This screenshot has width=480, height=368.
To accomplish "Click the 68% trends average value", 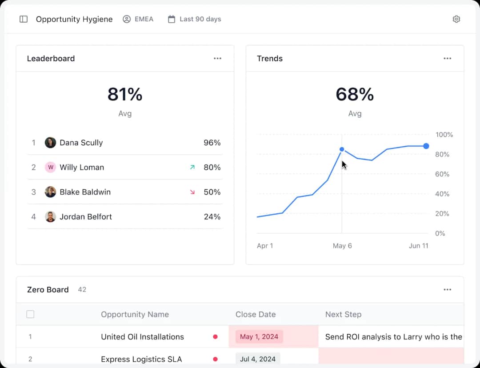I will click(355, 94).
